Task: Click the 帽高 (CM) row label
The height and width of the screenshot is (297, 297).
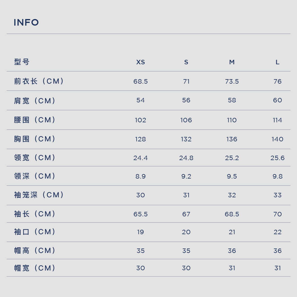Action: pos(35,251)
